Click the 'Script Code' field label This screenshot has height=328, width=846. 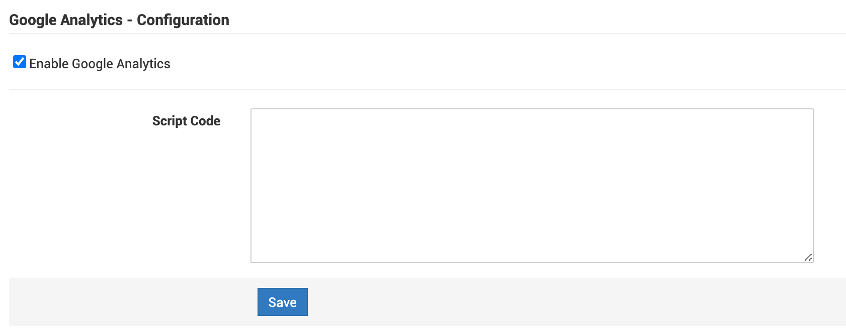pos(186,121)
